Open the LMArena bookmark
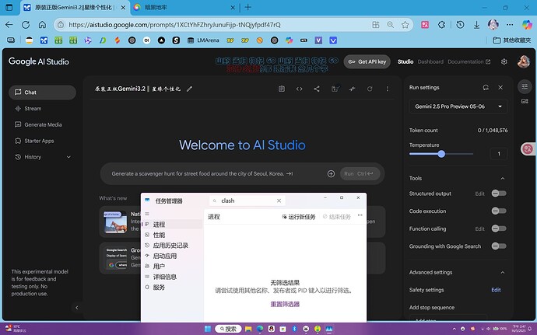 click(203, 40)
